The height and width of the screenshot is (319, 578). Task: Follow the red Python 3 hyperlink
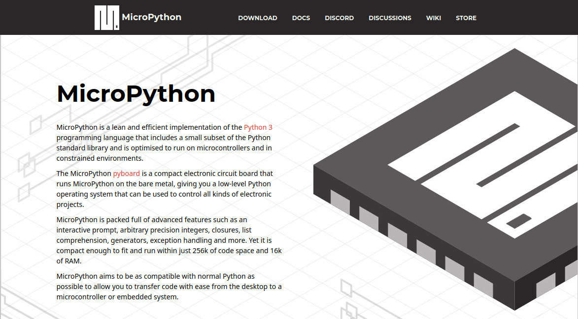258,127
